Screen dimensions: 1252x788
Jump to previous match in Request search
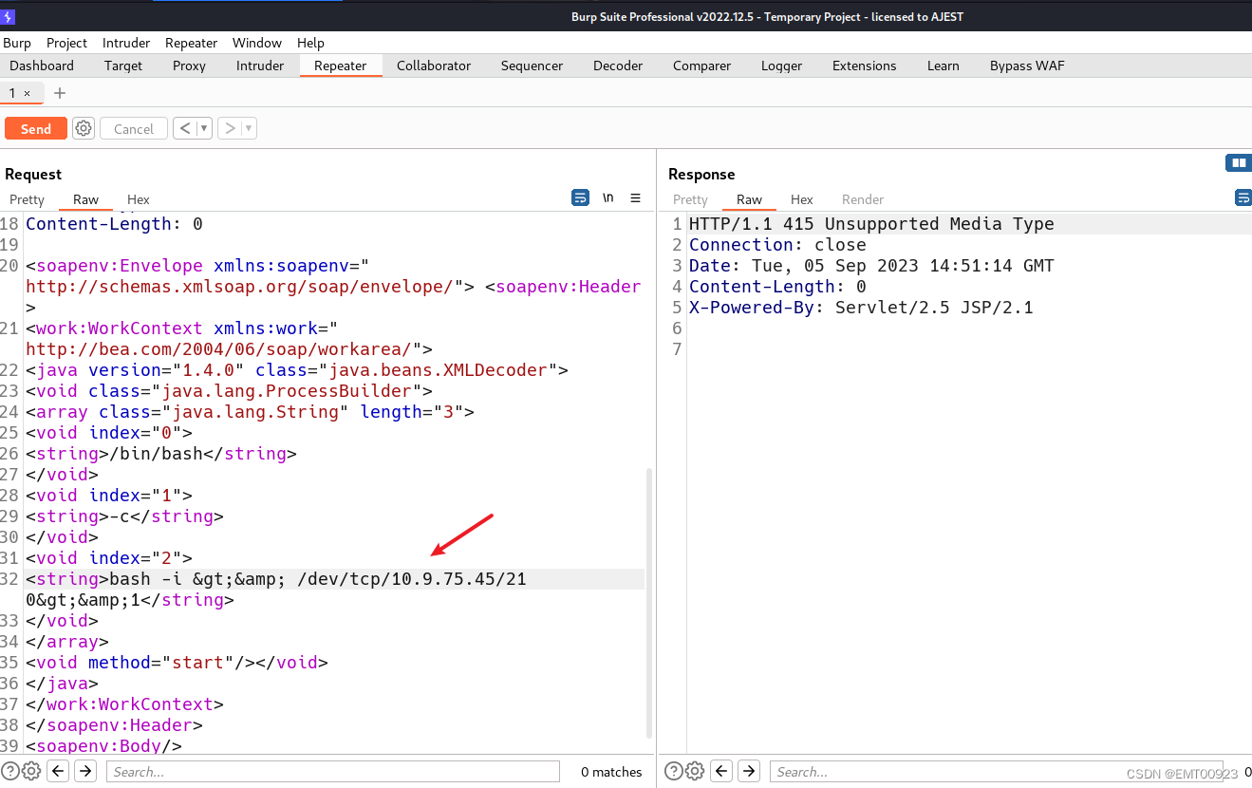coord(58,771)
